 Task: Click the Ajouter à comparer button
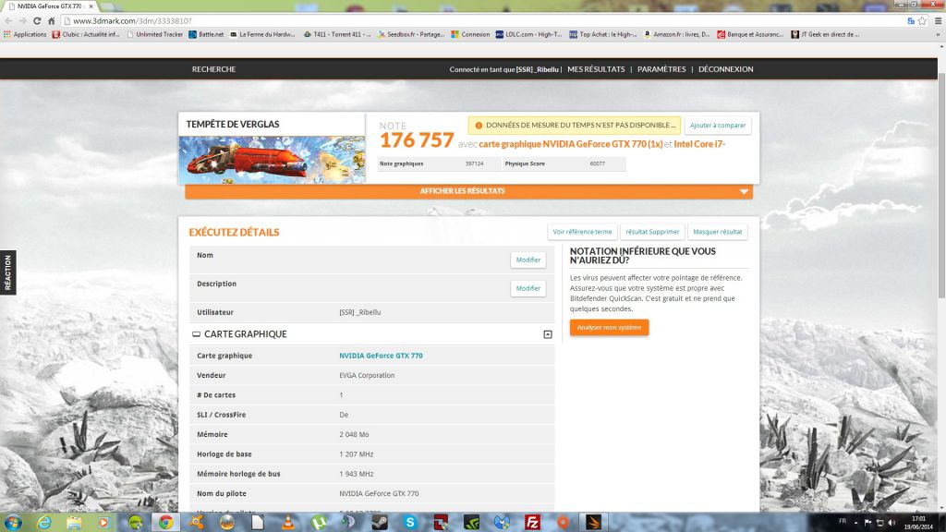click(x=718, y=126)
